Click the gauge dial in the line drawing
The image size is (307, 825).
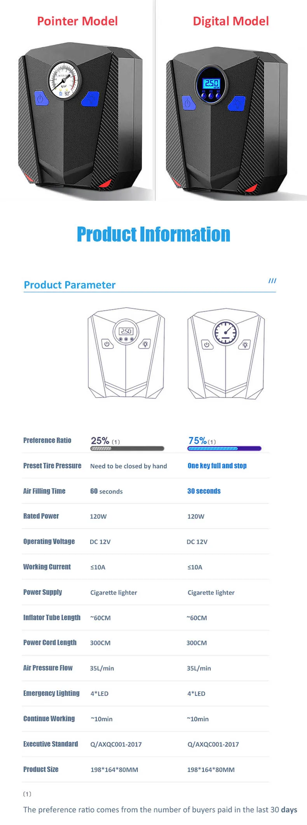pyautogui.click(x=225, y=333)
